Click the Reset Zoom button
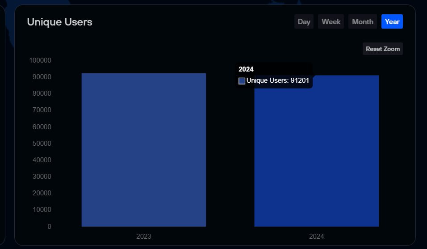 tap(383, 49)
